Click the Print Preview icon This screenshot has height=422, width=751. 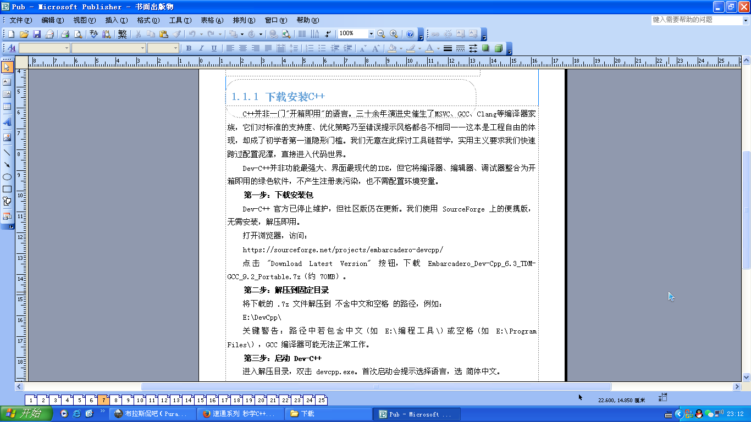coord(78,34)
